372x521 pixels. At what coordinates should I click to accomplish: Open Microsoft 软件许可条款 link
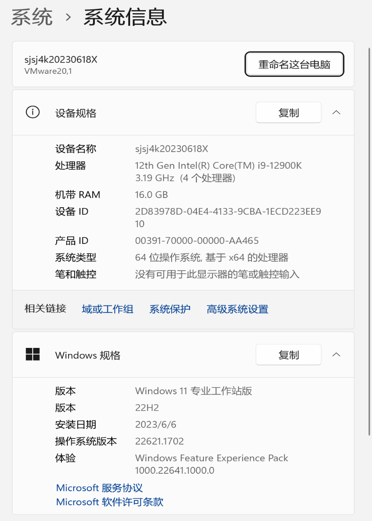[x=110, y=502]
